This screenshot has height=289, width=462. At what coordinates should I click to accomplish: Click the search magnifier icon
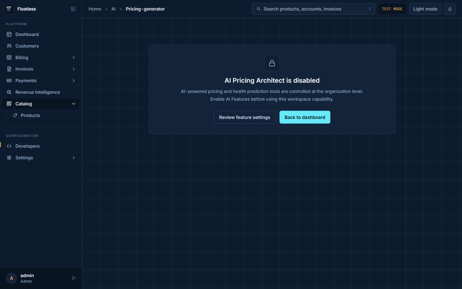259,9
